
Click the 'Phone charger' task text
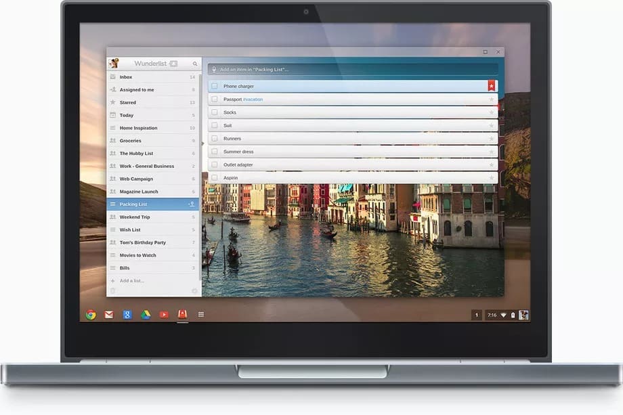(238, 86)
